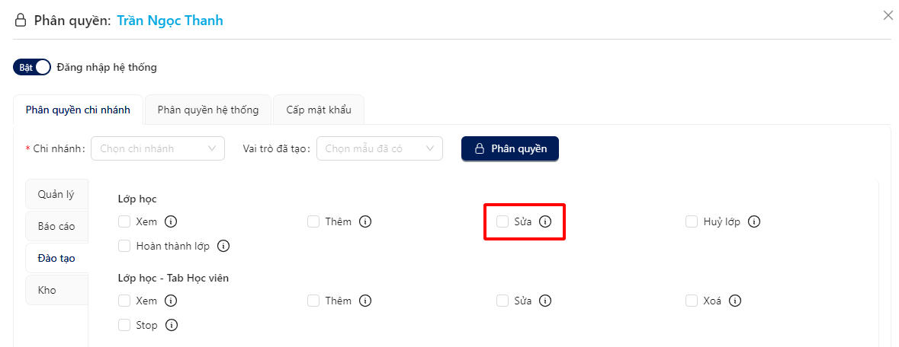Click info icon next to Stop
The image size is (899, 347).
pos(171,325)
